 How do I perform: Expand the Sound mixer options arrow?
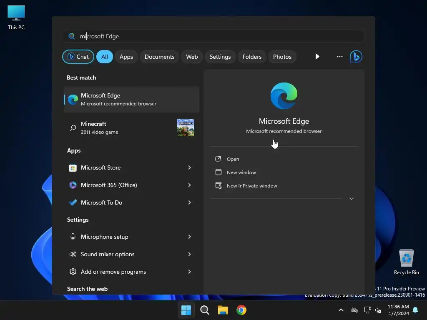point(190,254)
